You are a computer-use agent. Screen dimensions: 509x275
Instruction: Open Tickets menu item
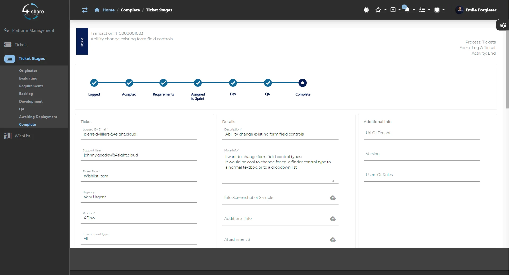click(x=21, y=45)
